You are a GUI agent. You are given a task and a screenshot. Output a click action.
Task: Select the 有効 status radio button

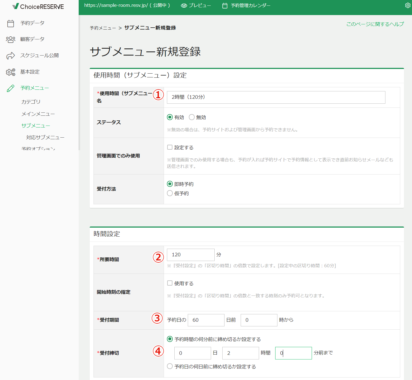(x=170, y=117)
